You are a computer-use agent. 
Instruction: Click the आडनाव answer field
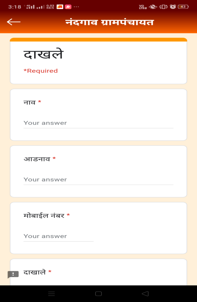(x=98, y=180)
